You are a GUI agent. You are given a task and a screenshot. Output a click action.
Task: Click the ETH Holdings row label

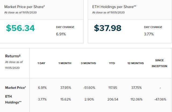click(13, 99)
